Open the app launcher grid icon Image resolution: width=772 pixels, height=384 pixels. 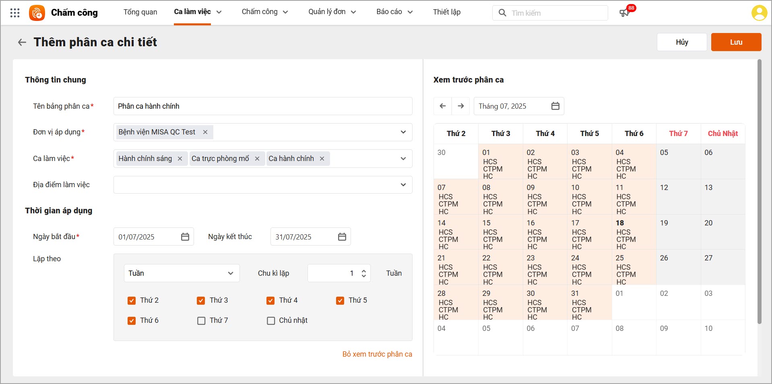click(15, 13)
